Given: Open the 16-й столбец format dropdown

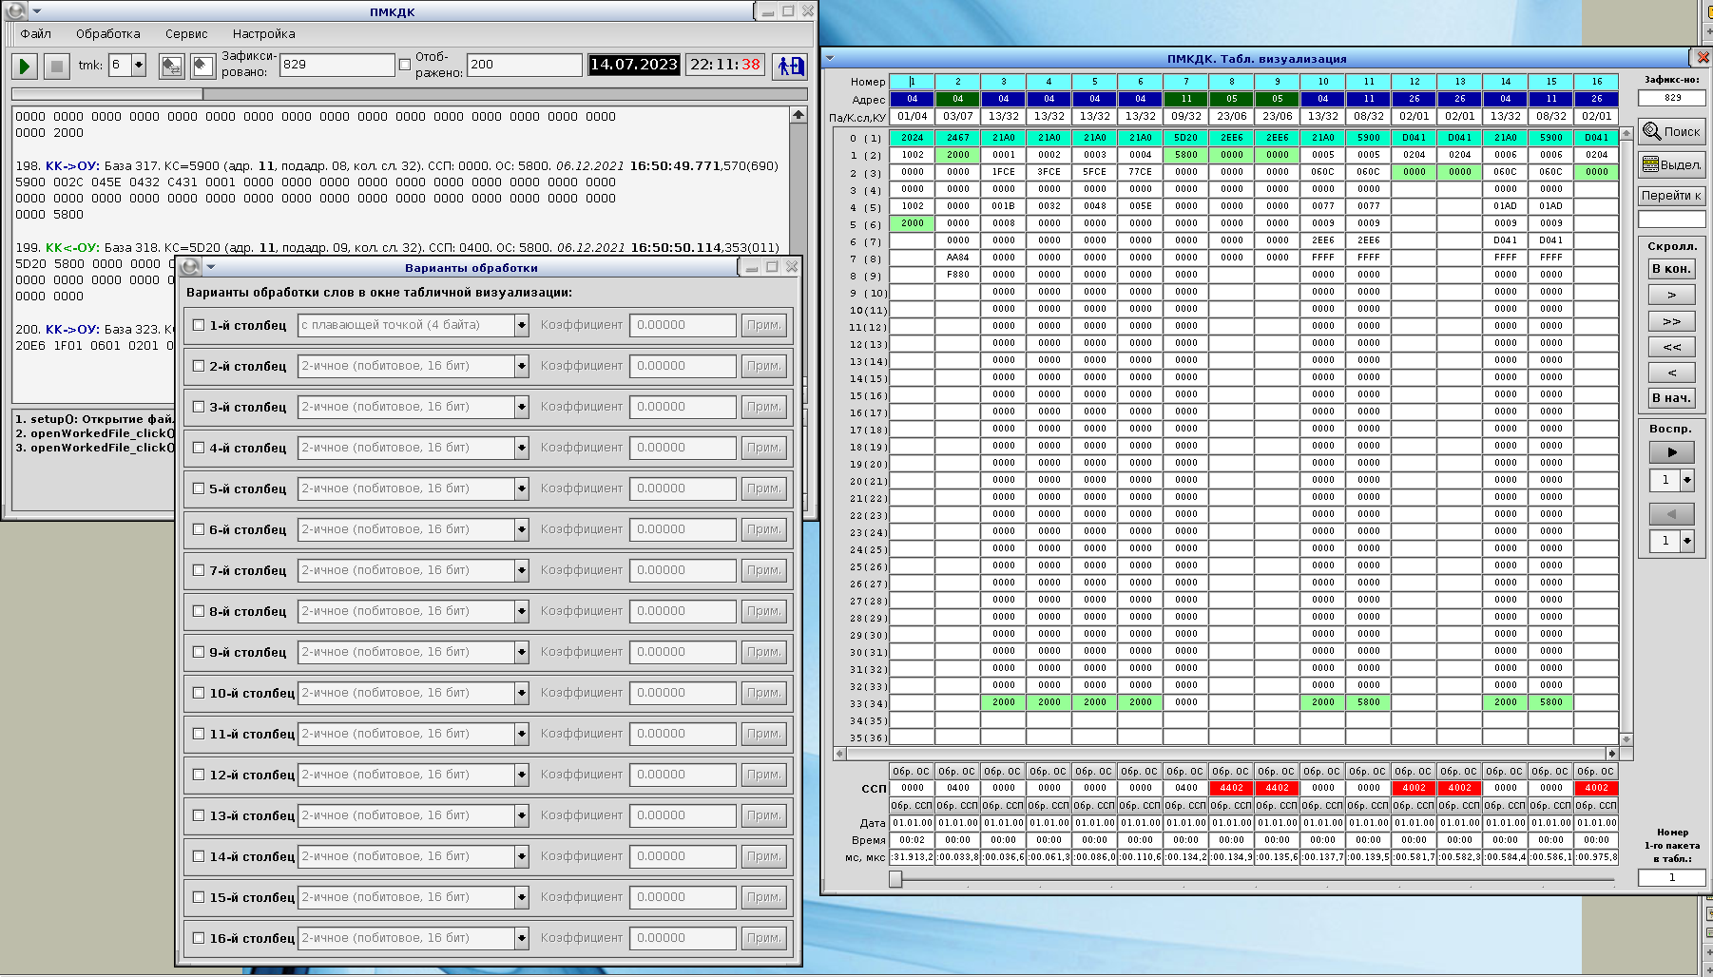Looking at the screenshot, I should pyautogui.click(x=522, y=939).
